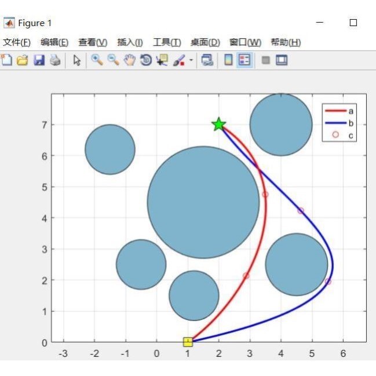Print the figure using the printer icon

(x=55, y=60)
